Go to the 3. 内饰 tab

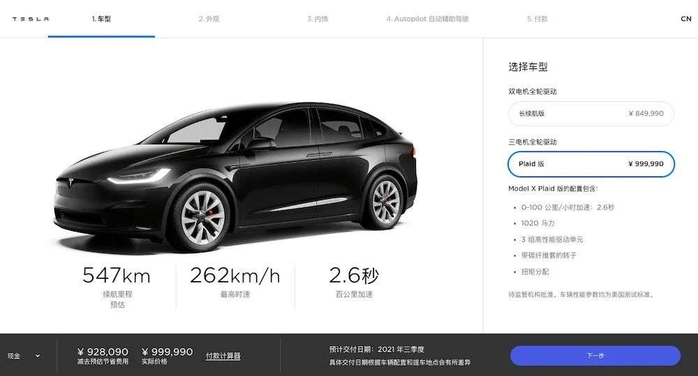tap(318, 19)
